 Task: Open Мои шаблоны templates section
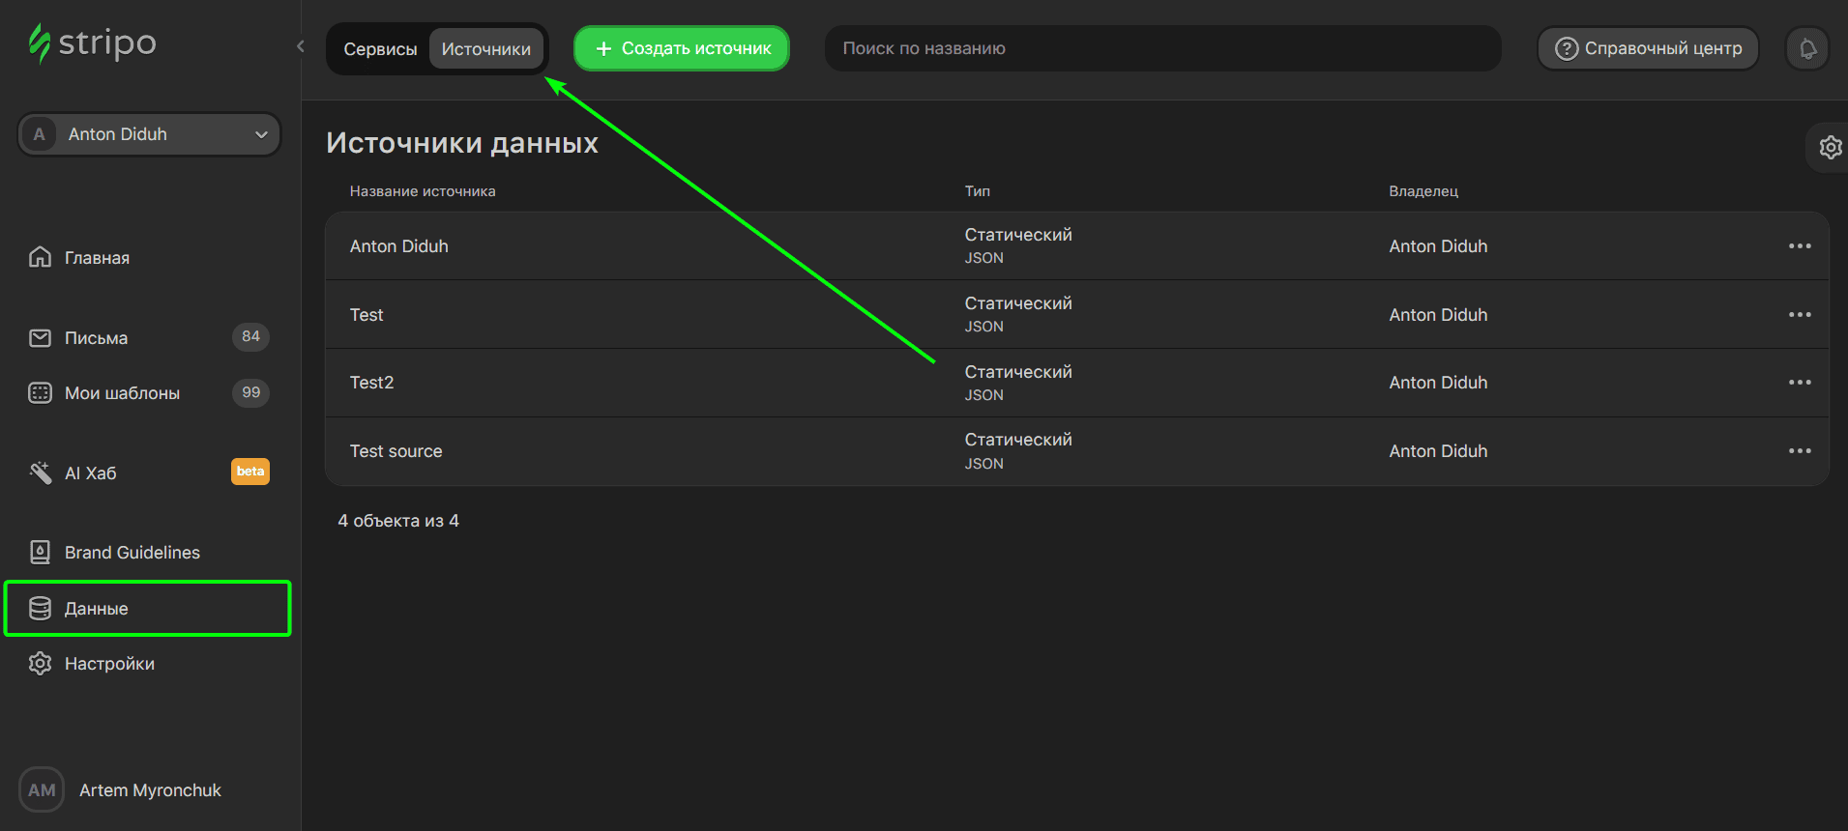tap(122, 393)
